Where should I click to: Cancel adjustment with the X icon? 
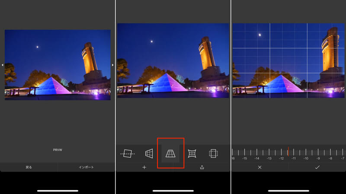click(x=259, y=167)
